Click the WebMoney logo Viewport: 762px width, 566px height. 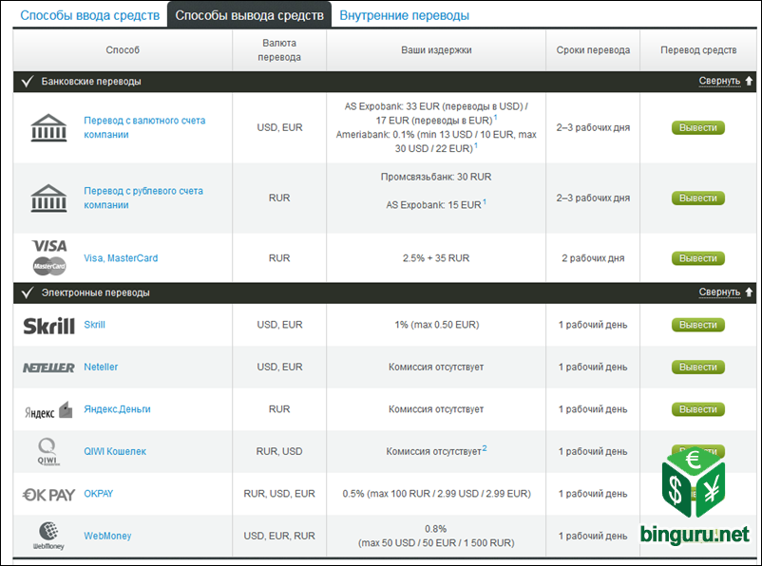[x=48, y=536]
